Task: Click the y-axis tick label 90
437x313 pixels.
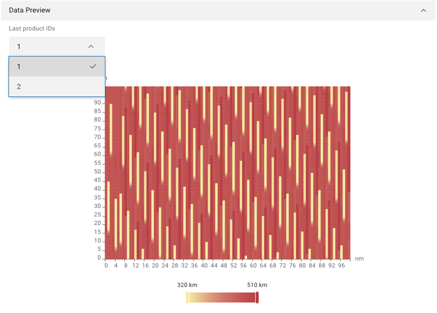Action: 98,103
